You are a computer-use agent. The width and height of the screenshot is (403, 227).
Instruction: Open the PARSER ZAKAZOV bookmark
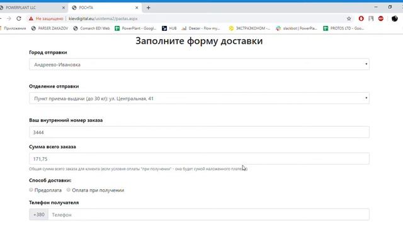[50, 28]
